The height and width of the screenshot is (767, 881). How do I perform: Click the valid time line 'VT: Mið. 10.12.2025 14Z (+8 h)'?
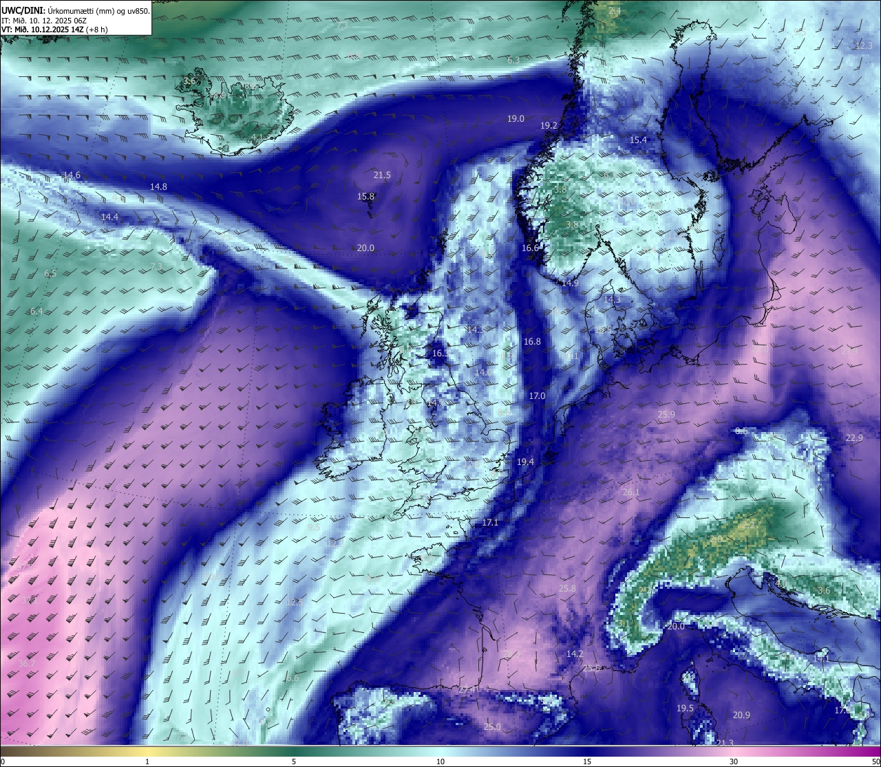click(x=54, y=30)
